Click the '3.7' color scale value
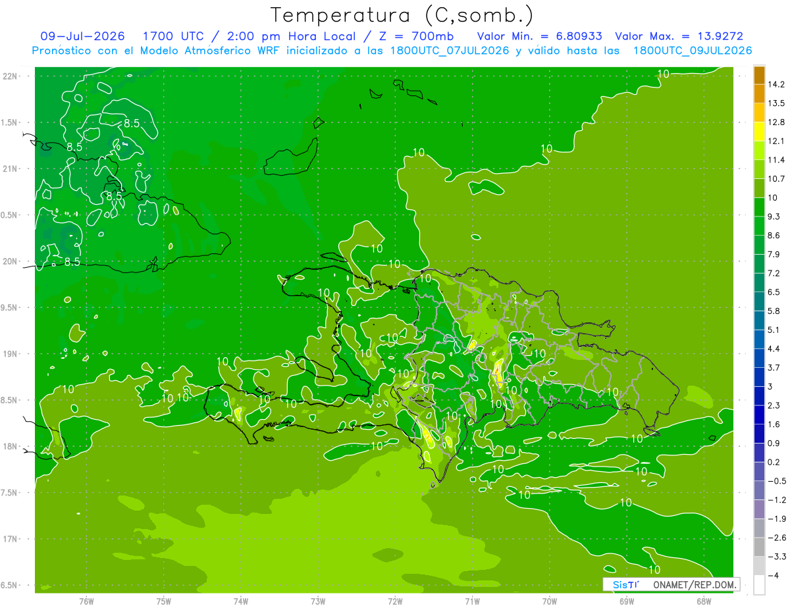790x610 pixels. tap(774, 368)
